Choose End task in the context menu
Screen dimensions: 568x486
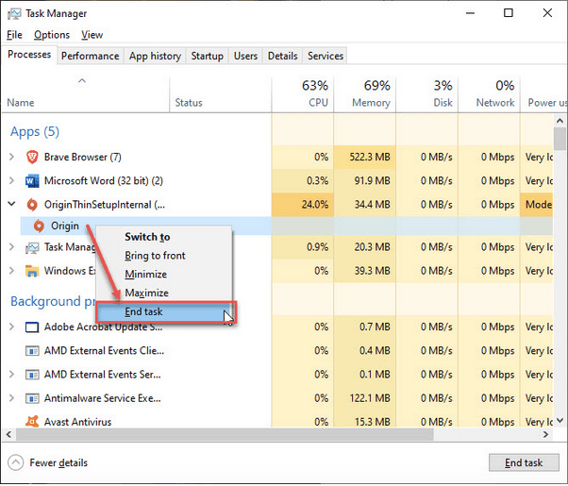pyautogui.click(x=166, y=311)
